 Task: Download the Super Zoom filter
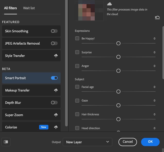coord(56,115)
